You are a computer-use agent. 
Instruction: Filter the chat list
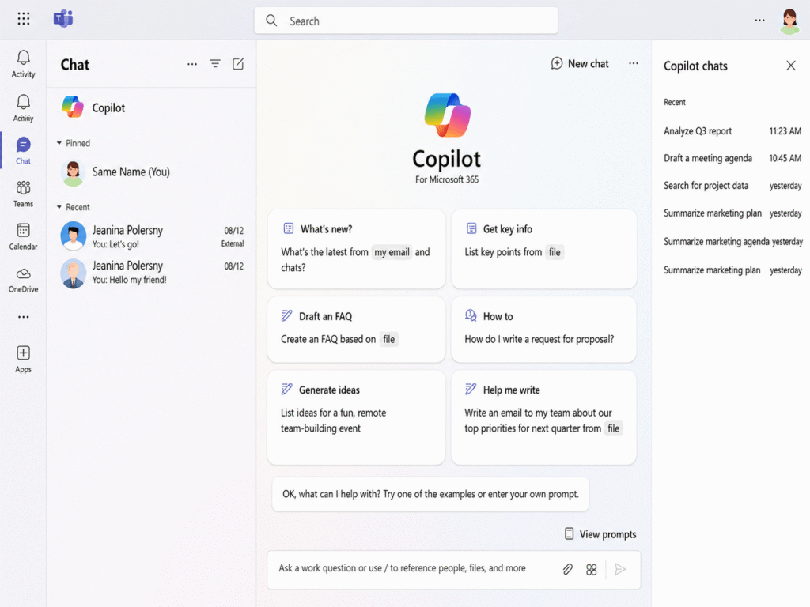pos(215,64)
